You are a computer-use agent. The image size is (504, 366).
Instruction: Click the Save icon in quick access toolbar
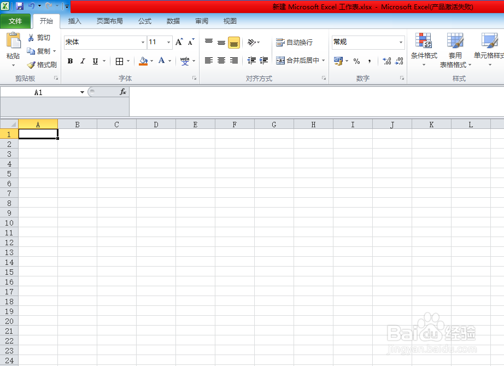click(x=20, y=6)
